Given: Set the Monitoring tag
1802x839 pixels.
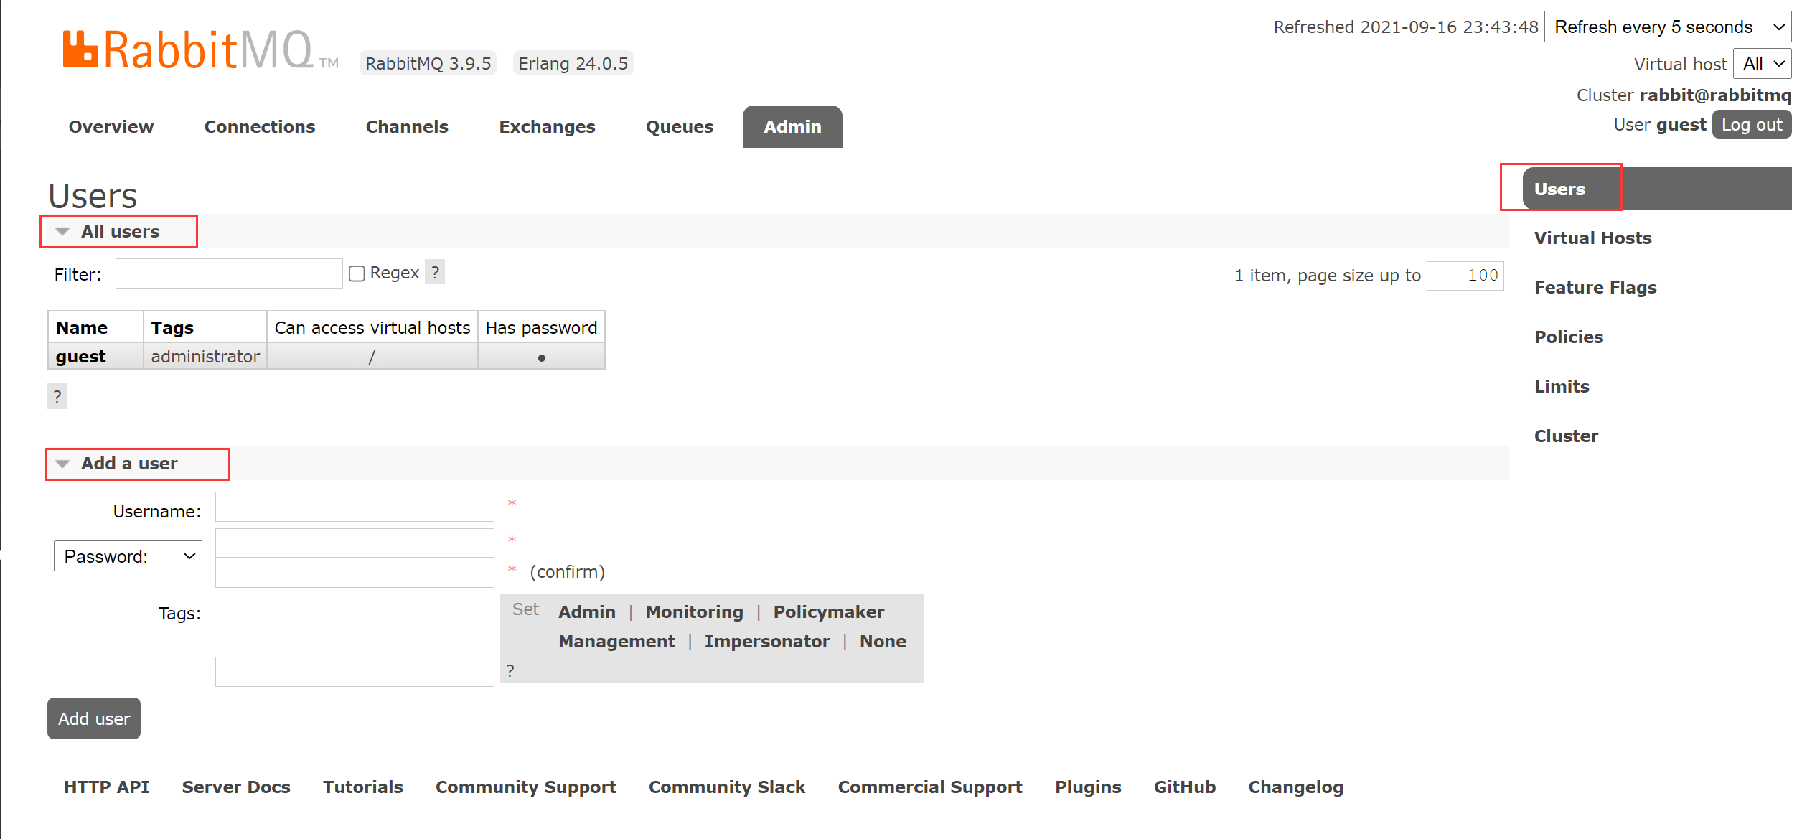Looking at the screenshot, I should pos(694,612).
